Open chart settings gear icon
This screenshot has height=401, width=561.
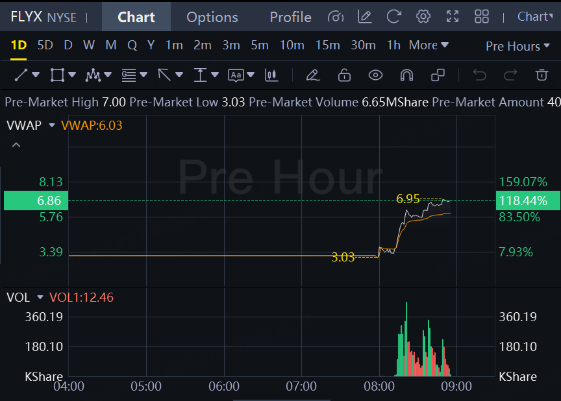[423, 17]
